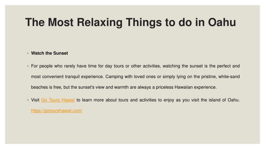Open the Go Tours Hawaii hyperlink
The width and height of the screenshot is (265, 149).
(x=58, y=100)
